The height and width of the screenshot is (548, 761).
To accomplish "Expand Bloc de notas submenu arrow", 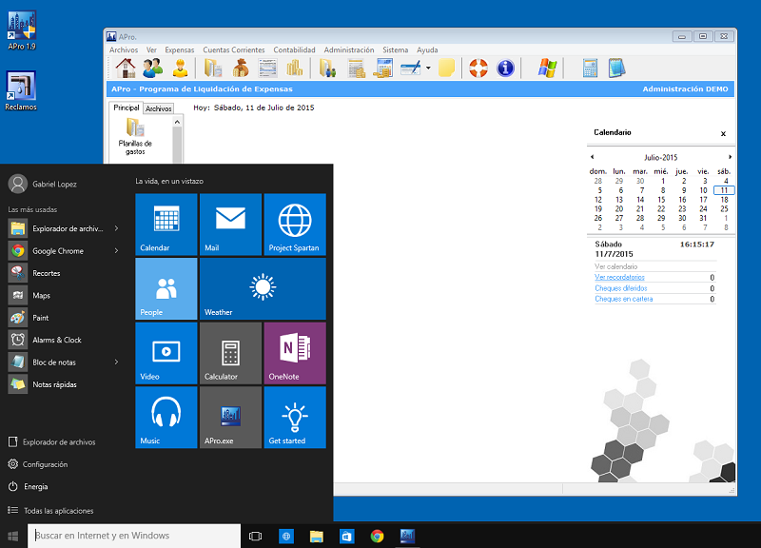I will pos(116,362).
